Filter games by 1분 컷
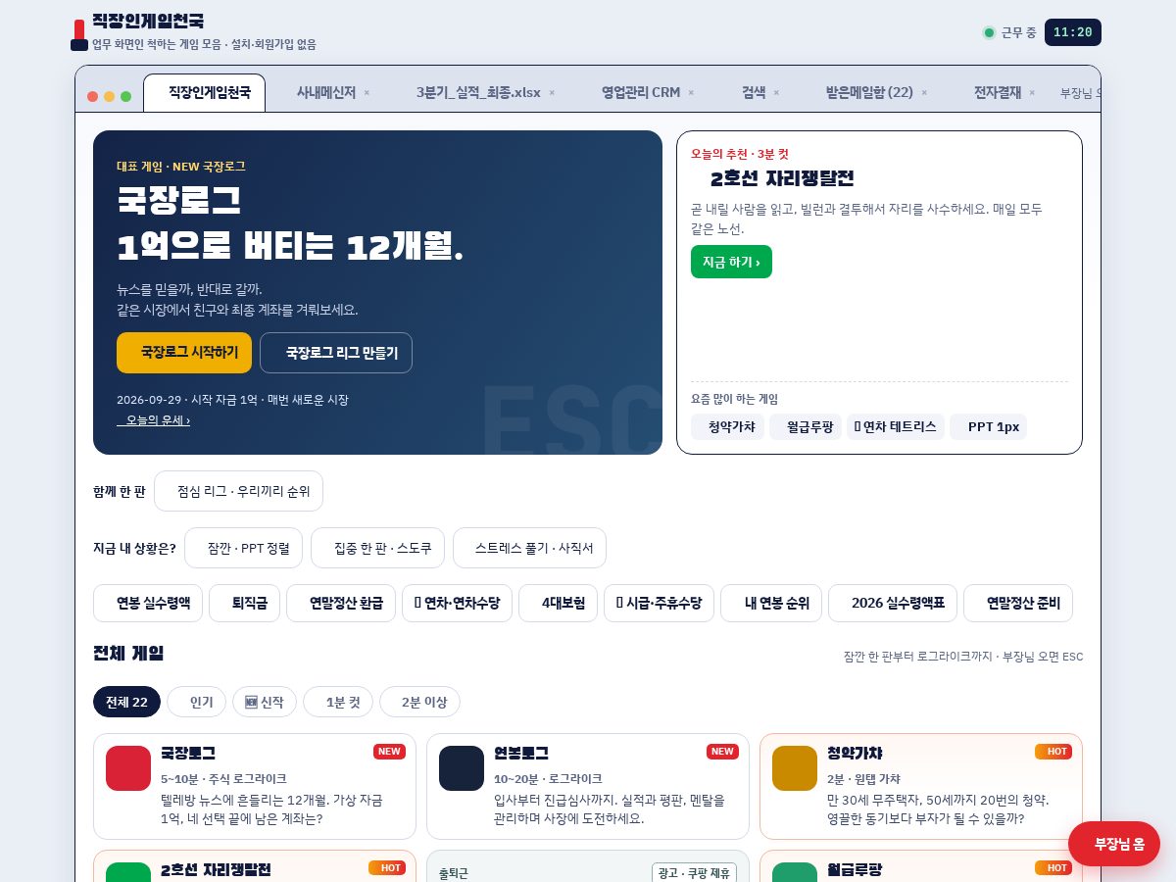 pyautogui.click(x=338, y=702)
